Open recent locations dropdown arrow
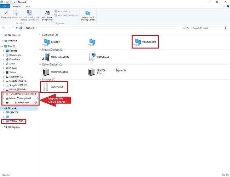 [x=13, y=28]
